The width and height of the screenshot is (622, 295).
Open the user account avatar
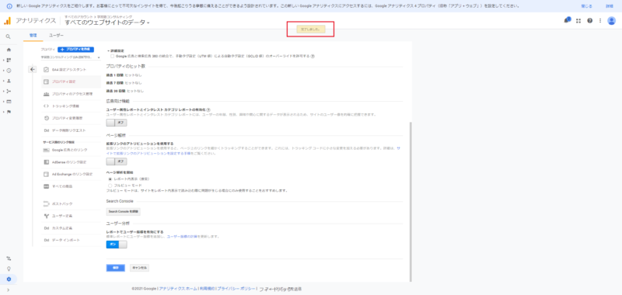(x=612, y=21)
